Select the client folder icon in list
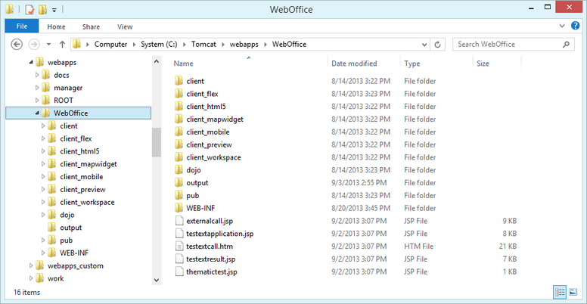Image resolution: width=587 pixels, height=304 pixels. [179, 81]
